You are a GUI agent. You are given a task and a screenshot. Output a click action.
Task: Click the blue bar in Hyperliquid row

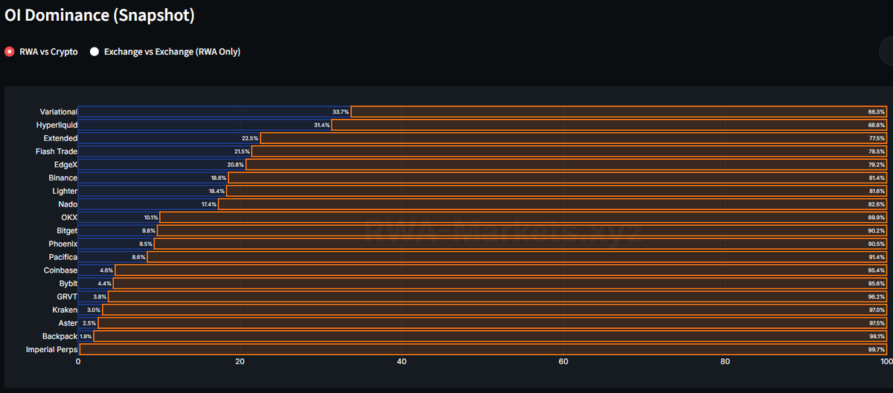(205, 125)
